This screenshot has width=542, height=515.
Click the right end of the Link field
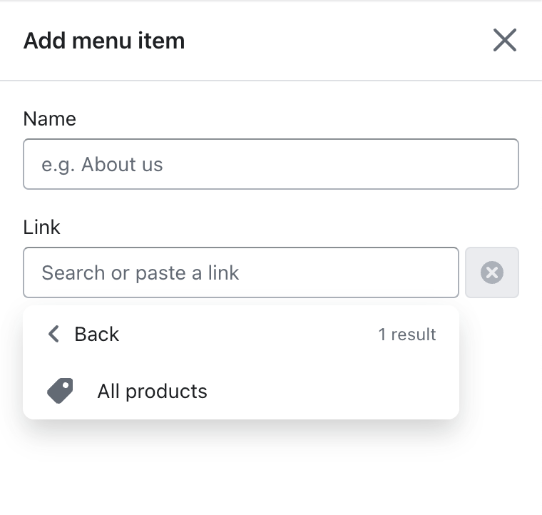tap(442, 272)
